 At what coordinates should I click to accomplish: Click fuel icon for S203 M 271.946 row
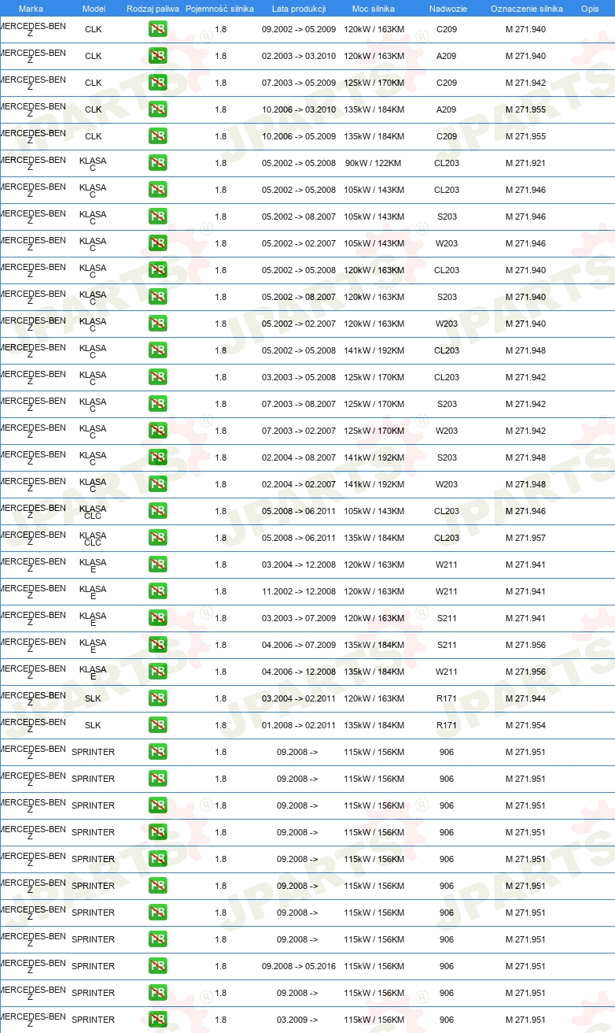(157, 217)
